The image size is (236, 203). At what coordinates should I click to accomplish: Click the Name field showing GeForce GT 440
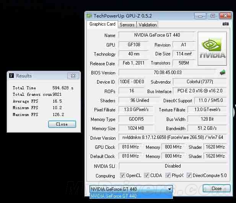(x=157, y=35)
